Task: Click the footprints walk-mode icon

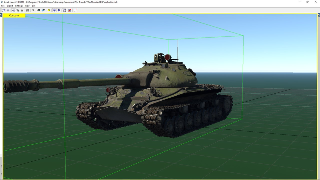Action: (18, 10)
